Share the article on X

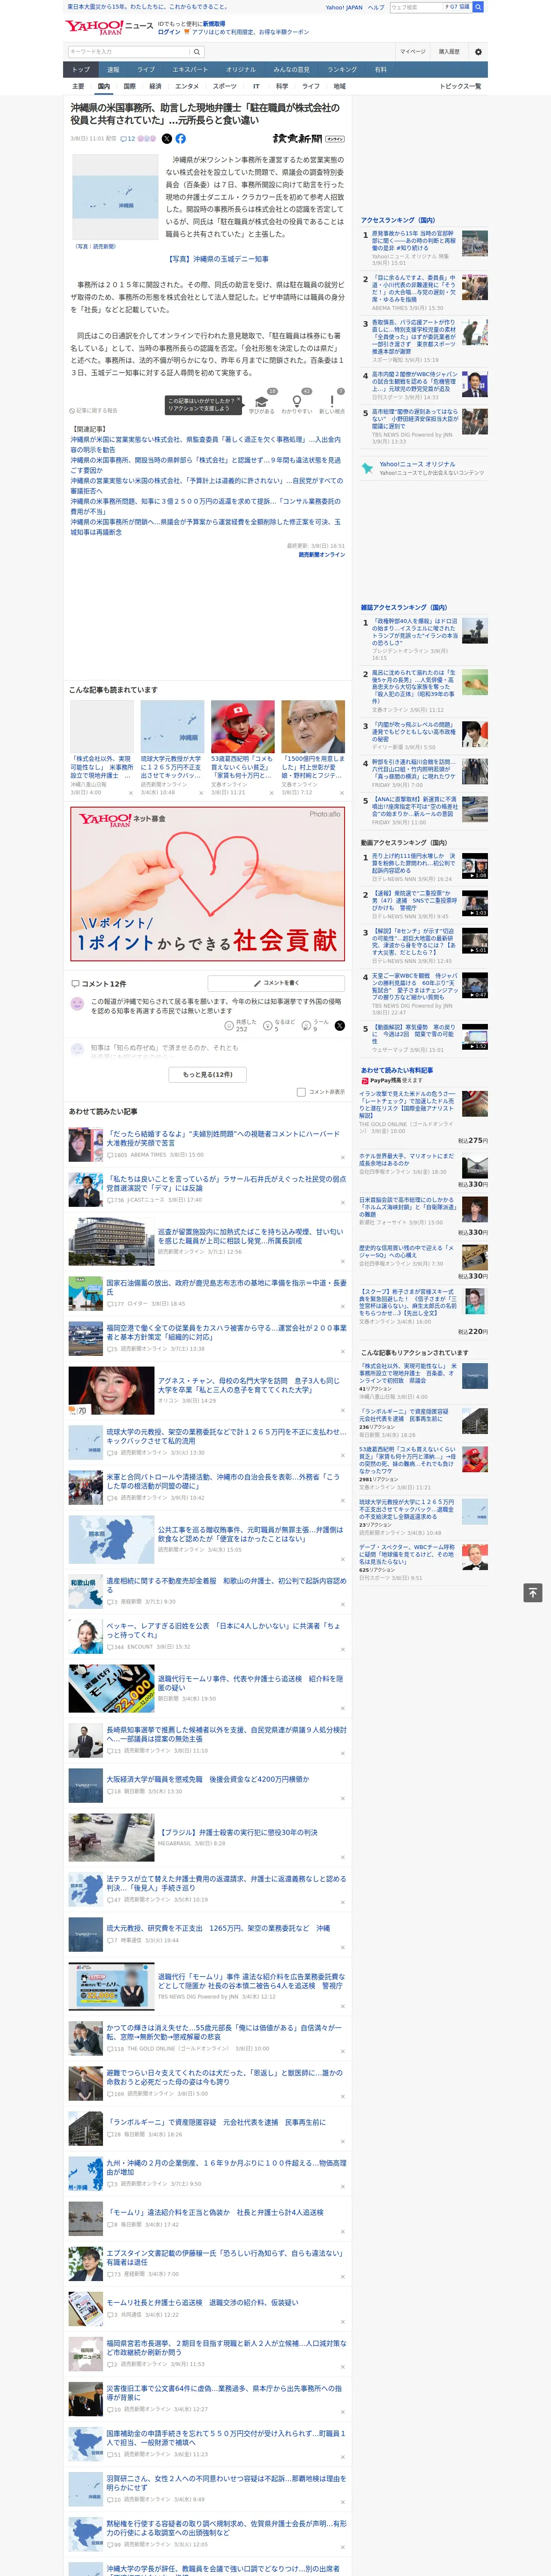tap(167, 139)
